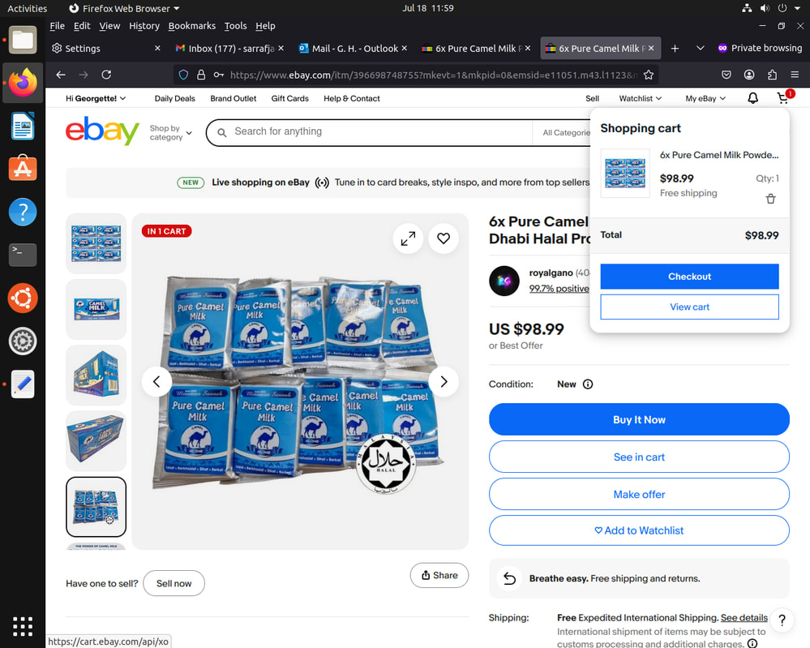Viewport: 810px width, 648px height.
Task: Open Save to Pocket icon
Action: [726, 75]
